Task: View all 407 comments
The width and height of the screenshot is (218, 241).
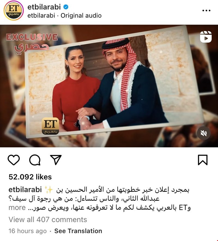Action: (x=48, y=219)
